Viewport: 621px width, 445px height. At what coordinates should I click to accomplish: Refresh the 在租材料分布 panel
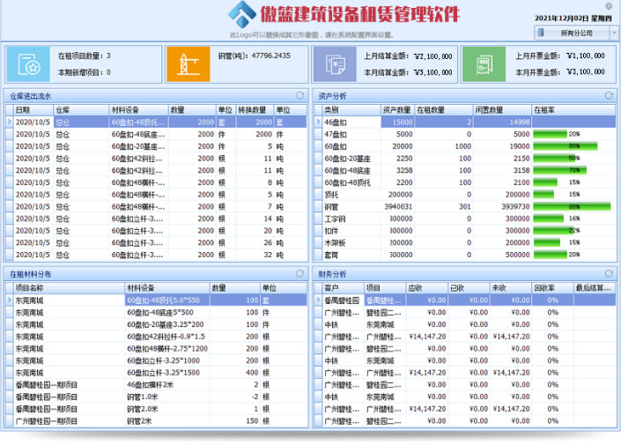coord(299,274)
